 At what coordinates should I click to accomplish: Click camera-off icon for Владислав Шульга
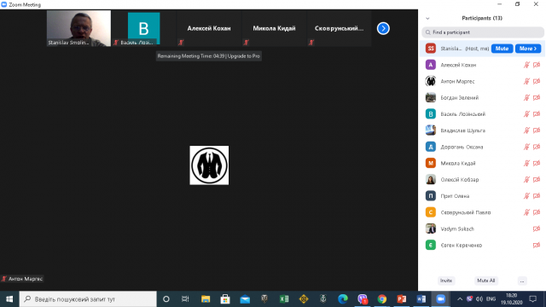point(537,130)
